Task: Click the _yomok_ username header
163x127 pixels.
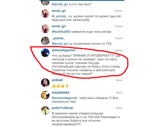Action: point(58,38)
